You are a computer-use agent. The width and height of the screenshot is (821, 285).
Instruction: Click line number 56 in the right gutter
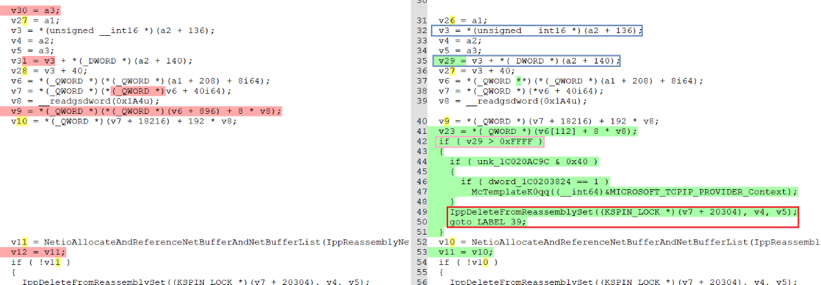[x=421, y=282]
